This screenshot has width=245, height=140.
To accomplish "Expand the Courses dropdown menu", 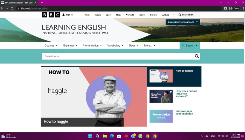I will [x=51, y=45].
